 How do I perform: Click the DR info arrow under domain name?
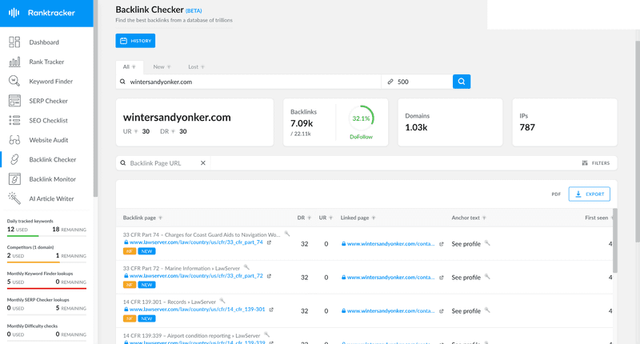pyautogui.click(x=173, y=131)
